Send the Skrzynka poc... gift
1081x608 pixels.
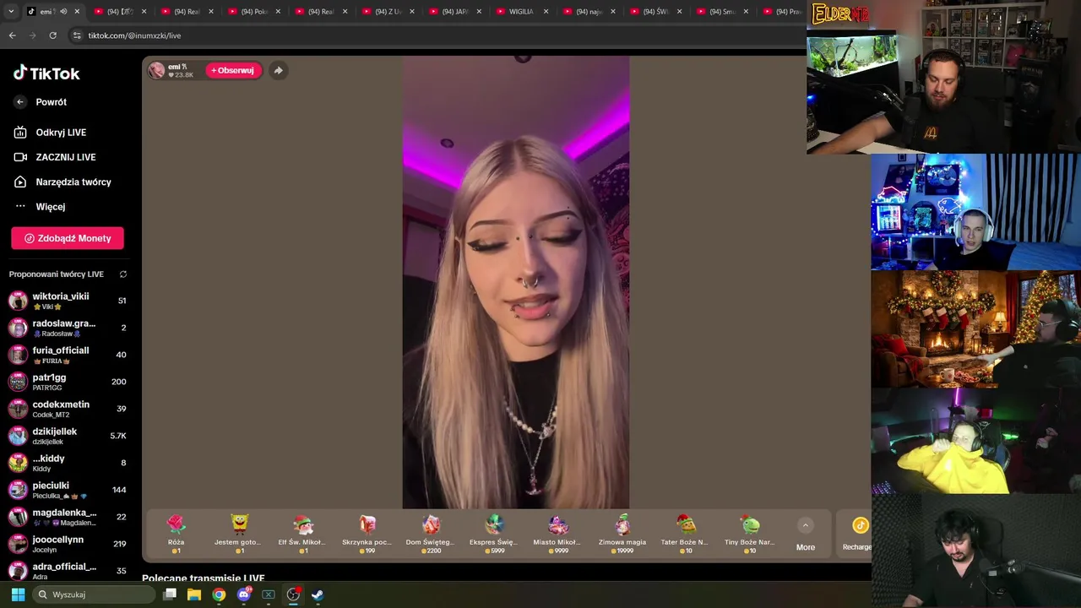(x=367, y=534)
